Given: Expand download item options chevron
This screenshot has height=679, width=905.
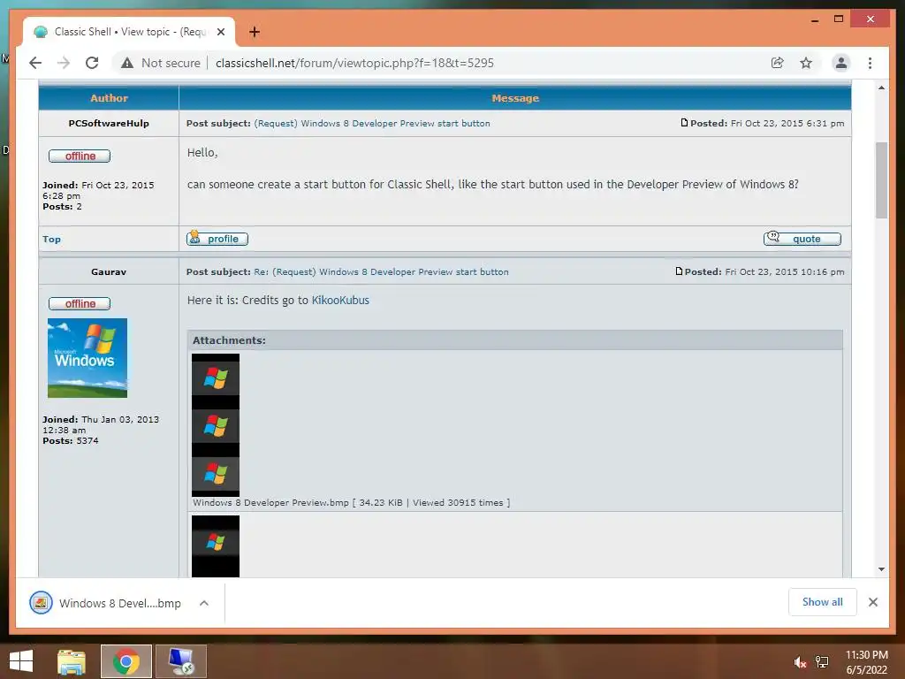Looking at the screenshot, I should point(204,603).
